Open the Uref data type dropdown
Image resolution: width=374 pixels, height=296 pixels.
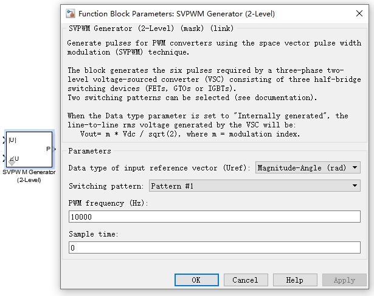pyautogui.click(x=308, y=167)
